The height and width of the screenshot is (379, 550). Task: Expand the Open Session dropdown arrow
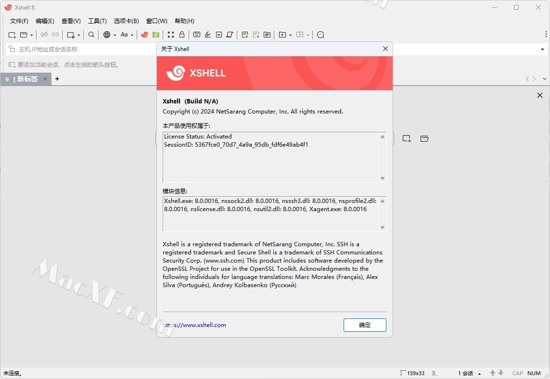pyautogui.click(x=32, y=35)
